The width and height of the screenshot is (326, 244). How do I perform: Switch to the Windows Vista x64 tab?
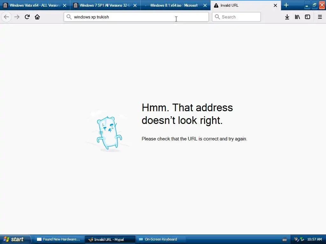35,5
